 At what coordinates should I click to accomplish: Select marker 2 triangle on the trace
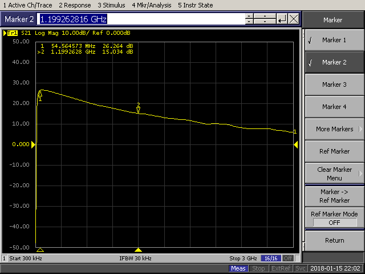click(138, 108)
